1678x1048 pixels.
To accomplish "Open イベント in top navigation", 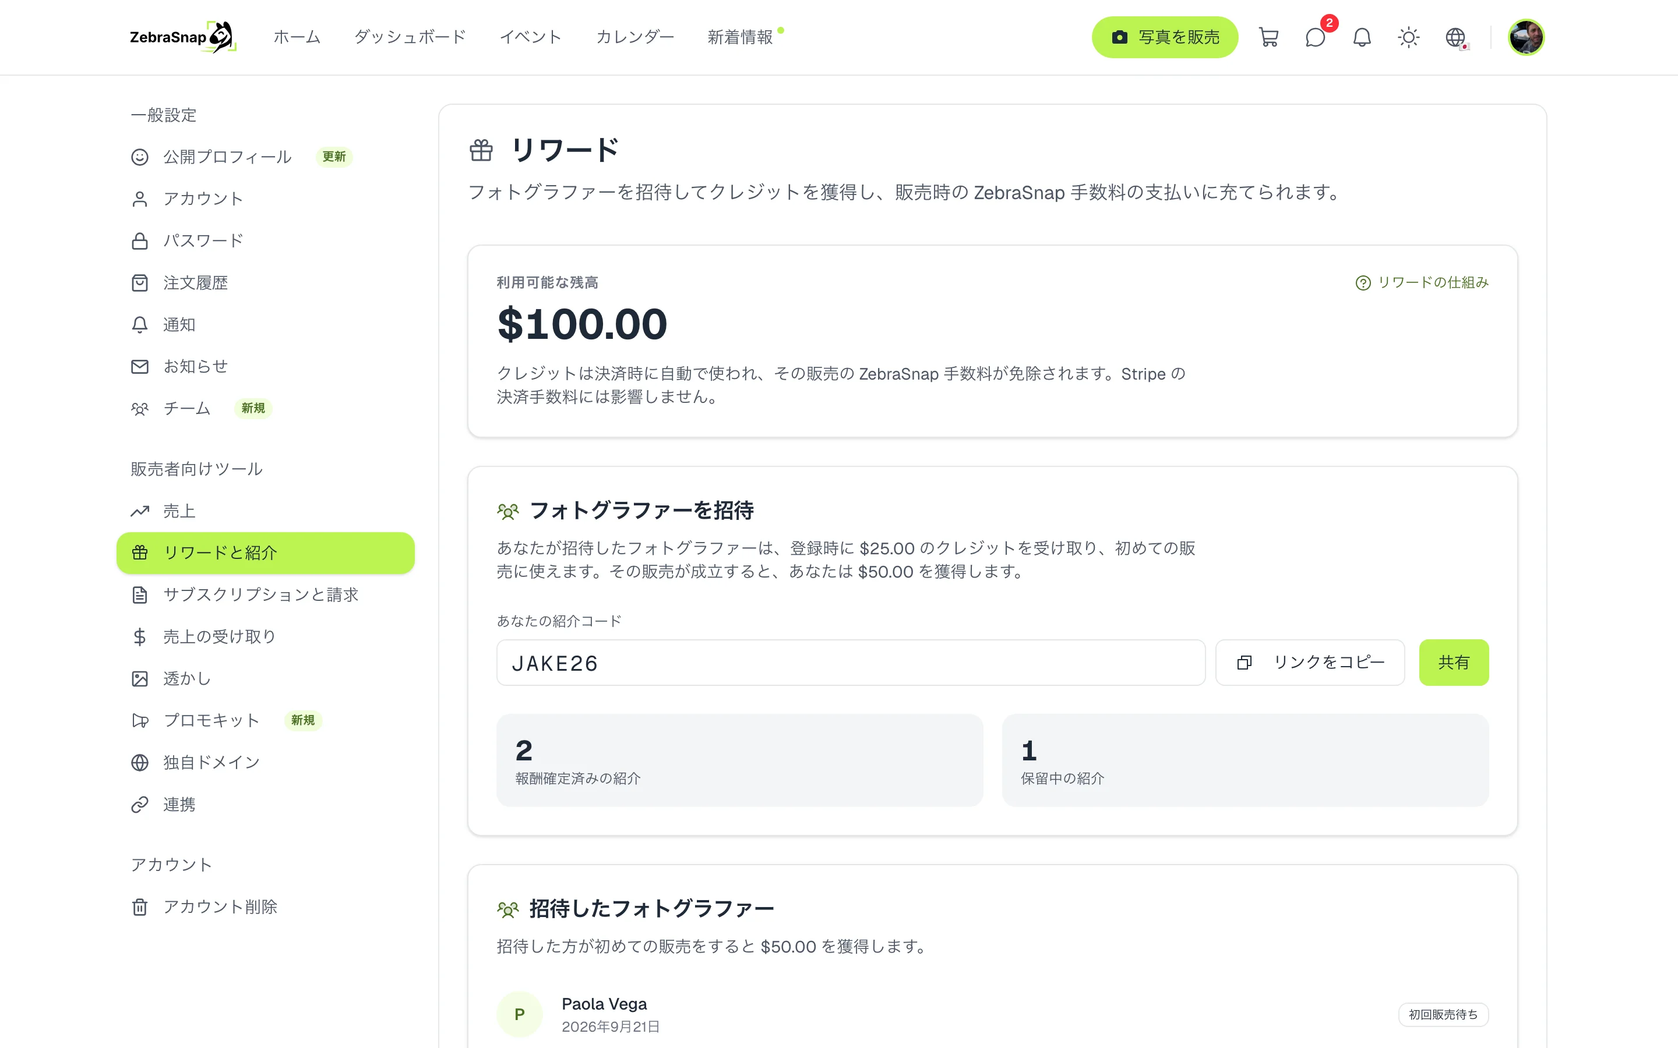I will [x=530, y=37].
